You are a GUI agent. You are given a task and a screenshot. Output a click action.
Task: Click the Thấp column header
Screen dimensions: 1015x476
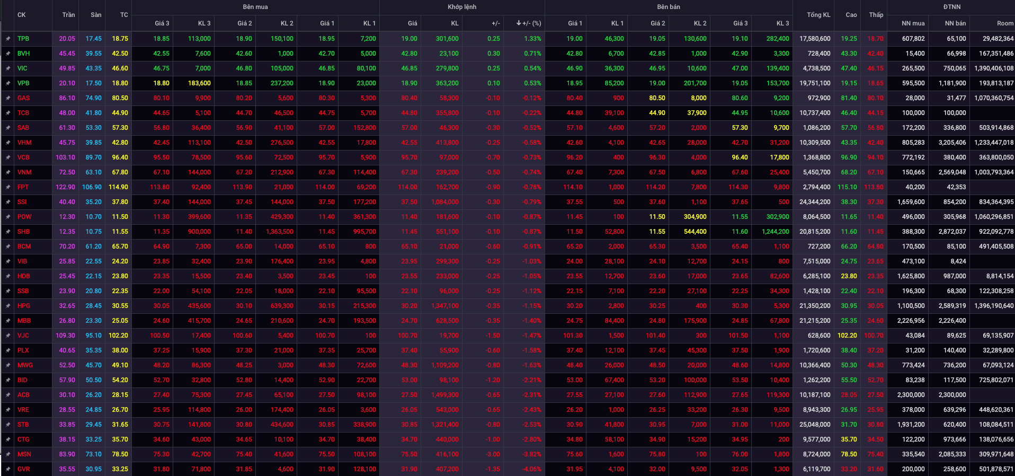(x=876, y=15)
